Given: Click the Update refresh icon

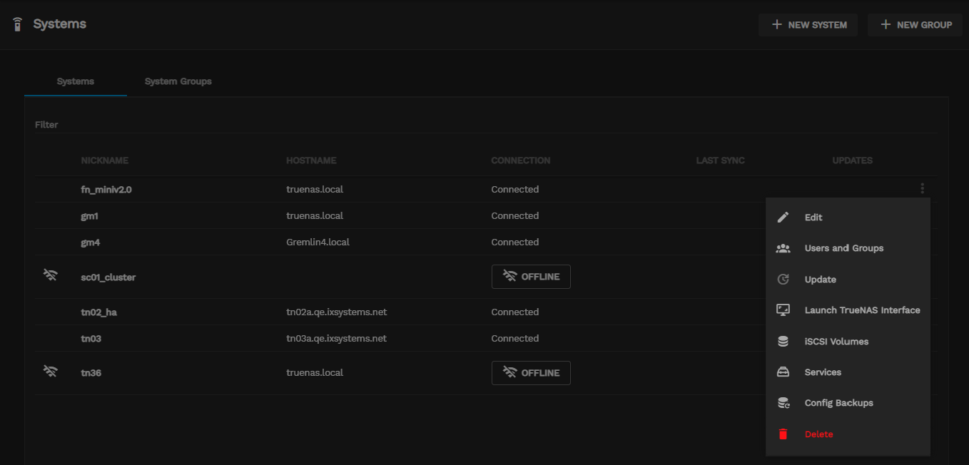Looking at the screenshot, I should coord(783,280).
